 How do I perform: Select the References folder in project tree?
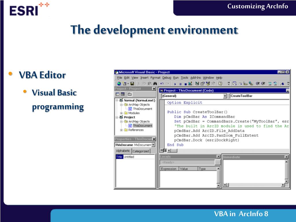(x=136, y=130)
